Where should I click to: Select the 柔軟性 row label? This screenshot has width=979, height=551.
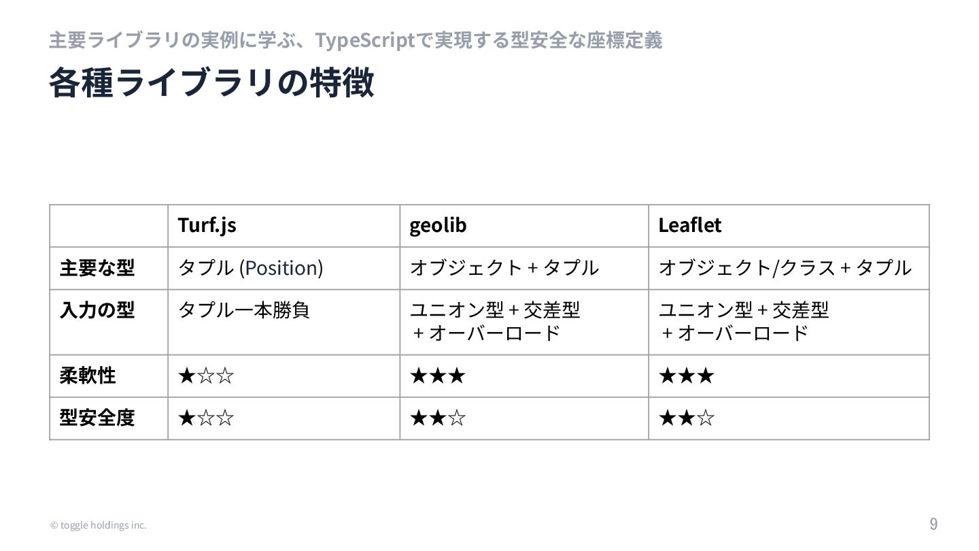pyautogui.click(x=88, y=375)
